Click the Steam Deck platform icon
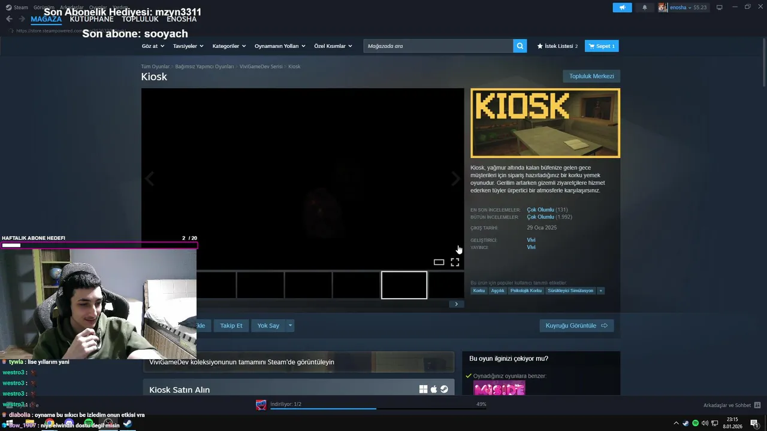767x431 pixels. pos(444,389)
